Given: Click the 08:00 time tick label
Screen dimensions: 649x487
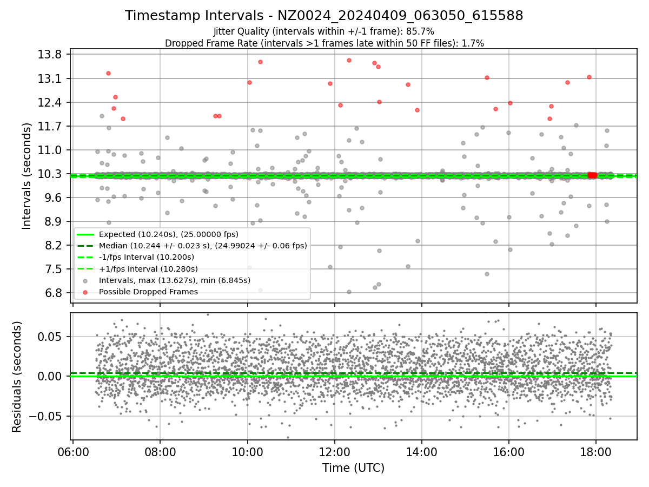Looking at the screenshot, I should click(x=160, y=451).
